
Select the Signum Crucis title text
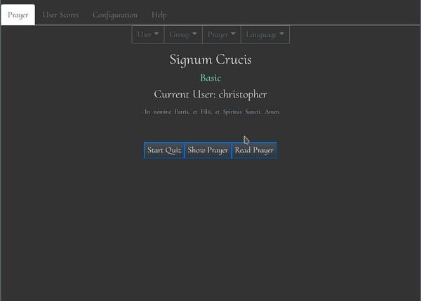(210, 60)
